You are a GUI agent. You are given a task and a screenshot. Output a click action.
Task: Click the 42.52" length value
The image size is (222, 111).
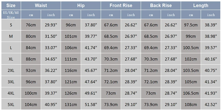click(211, 105)
